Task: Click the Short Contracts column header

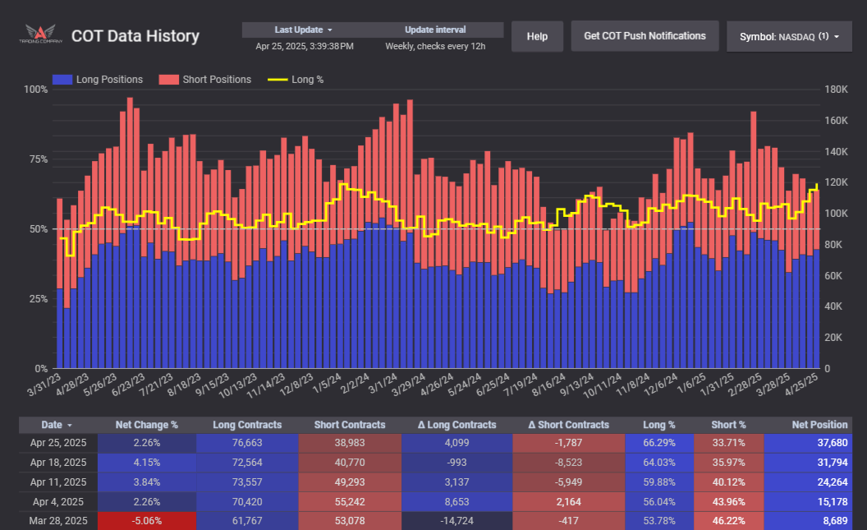Action: click(x=349, y=425)
